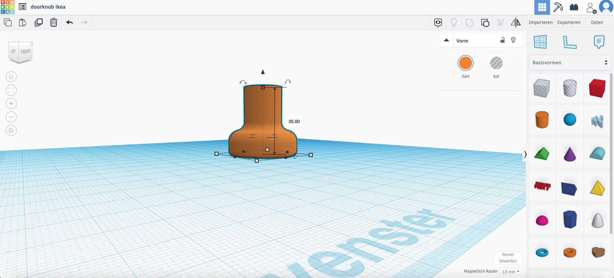This screenshot has width=614, height=278.
Task: Reset view with the home button
Action: [11, 77]
